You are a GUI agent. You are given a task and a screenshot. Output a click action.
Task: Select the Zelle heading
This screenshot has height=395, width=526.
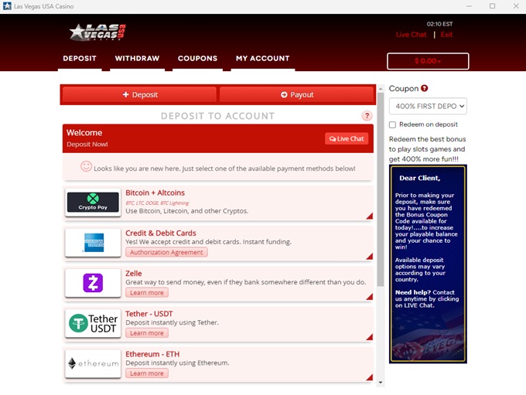pyautogui.click(x=134, y=274)
